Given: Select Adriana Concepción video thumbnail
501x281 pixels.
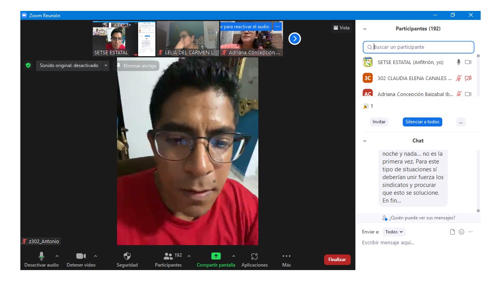Looking at the screenshot, I should tap(252, 39).
